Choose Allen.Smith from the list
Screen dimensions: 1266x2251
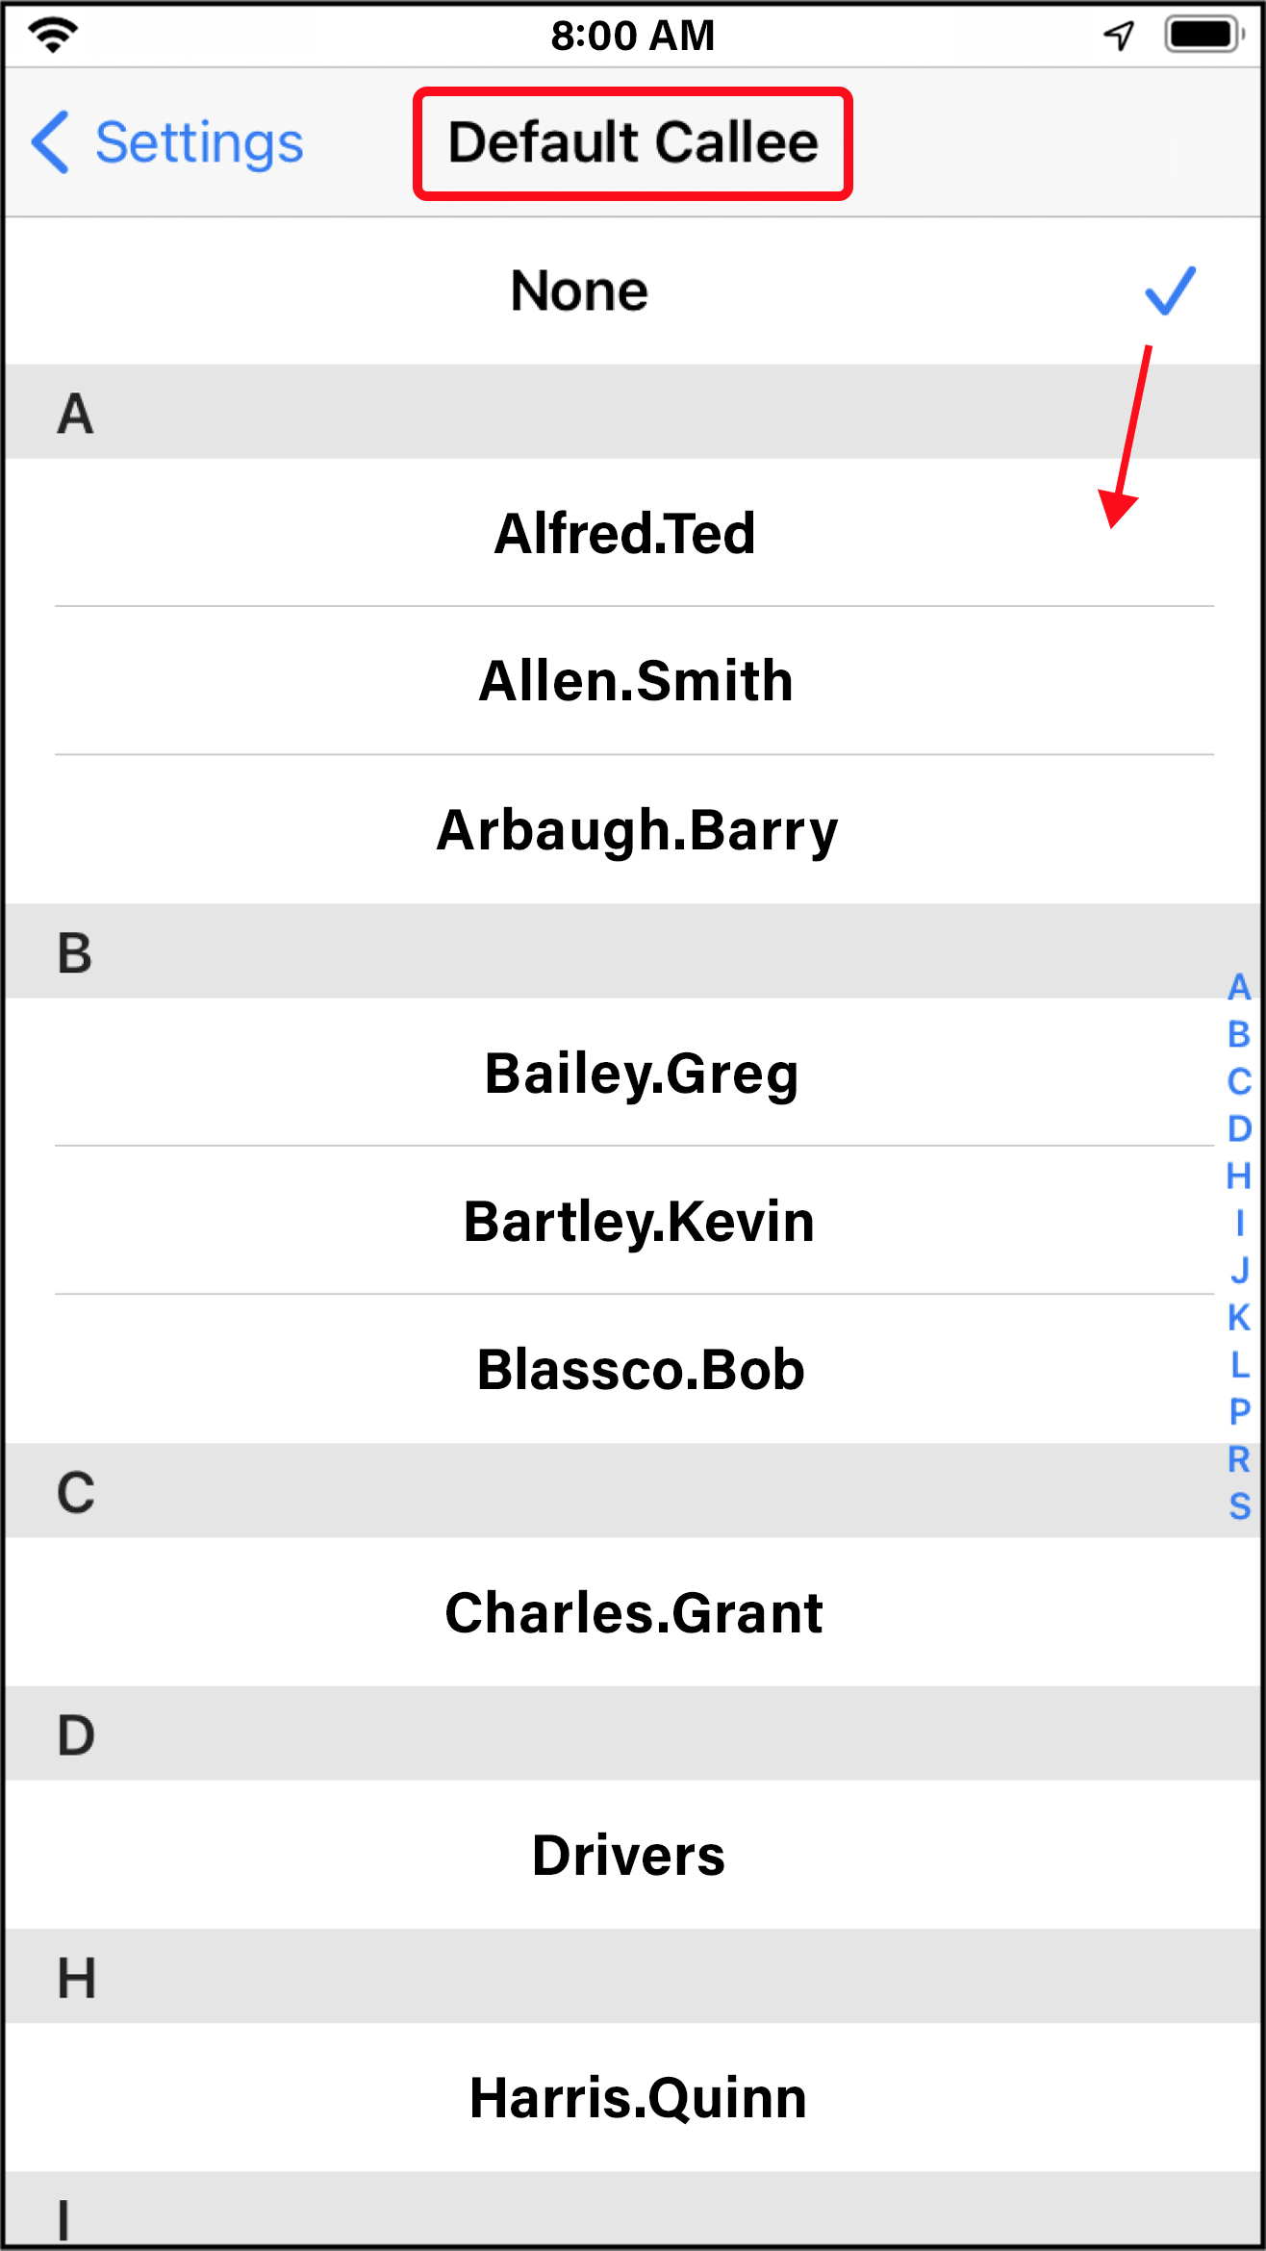[x=635, y=681]
